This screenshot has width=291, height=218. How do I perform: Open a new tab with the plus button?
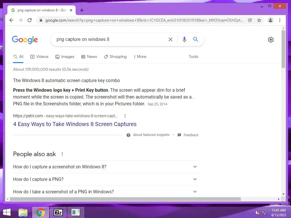(82, 10)
